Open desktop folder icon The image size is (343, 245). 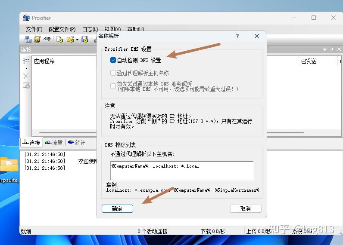click(x=9, y=165)
